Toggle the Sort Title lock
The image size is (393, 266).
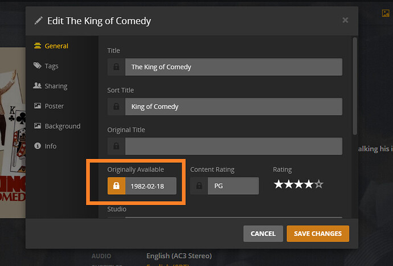pyautogui.click(x=116, y=107)
